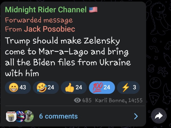The height and width of the screenshot is (128, 171).
Task: Toggle the thumbs up reaction
Action: [74, 87]
